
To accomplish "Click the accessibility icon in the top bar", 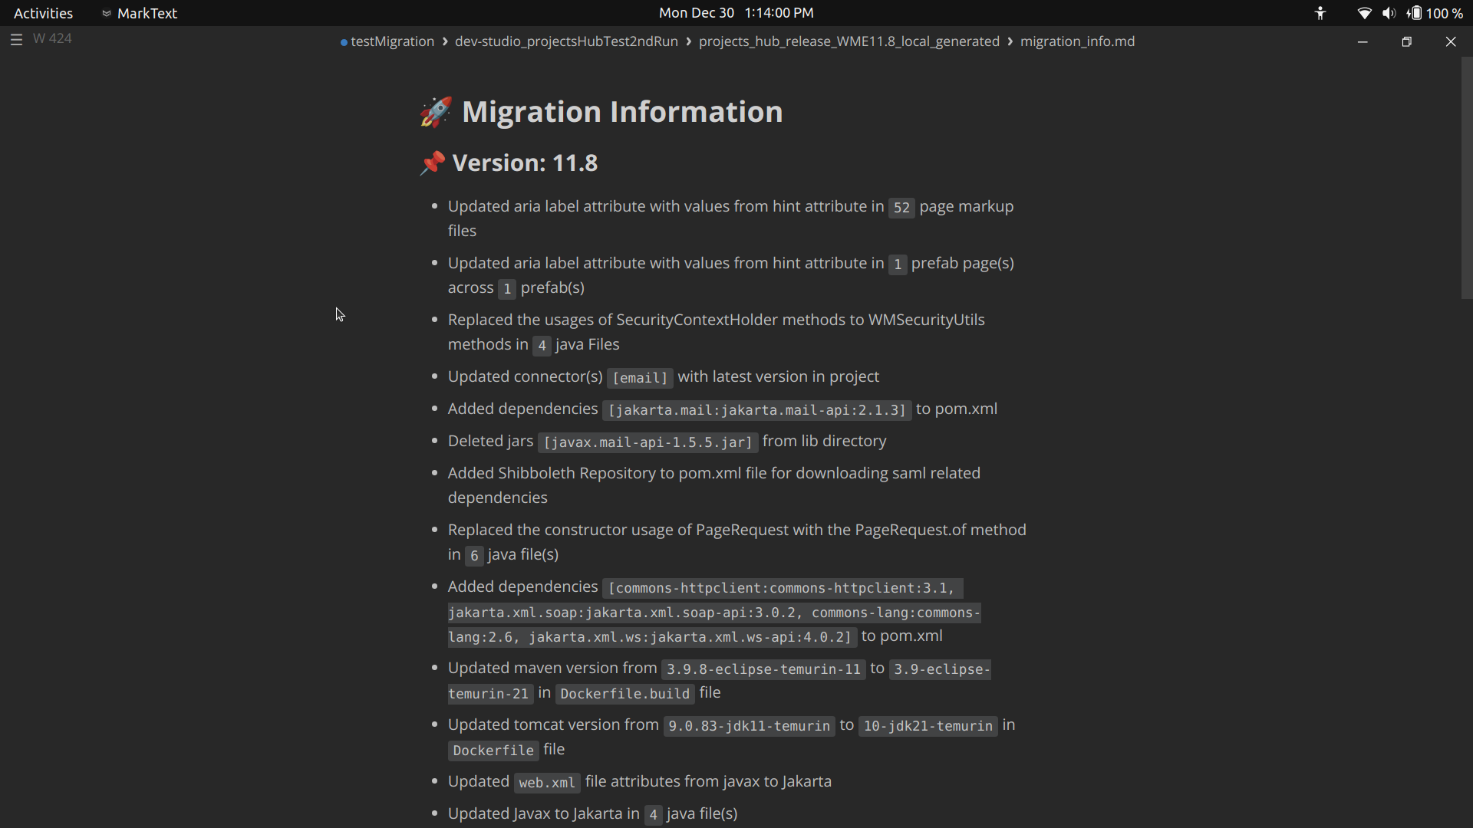I will [1320, 13].
